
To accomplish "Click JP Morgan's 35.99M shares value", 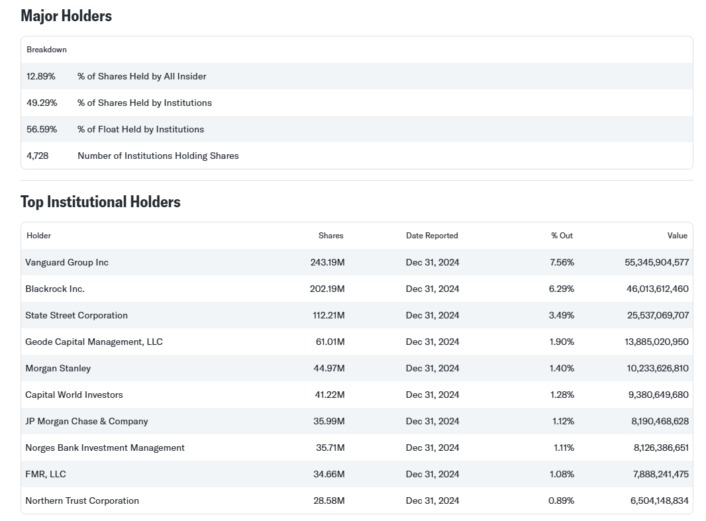I will [329, 421].
